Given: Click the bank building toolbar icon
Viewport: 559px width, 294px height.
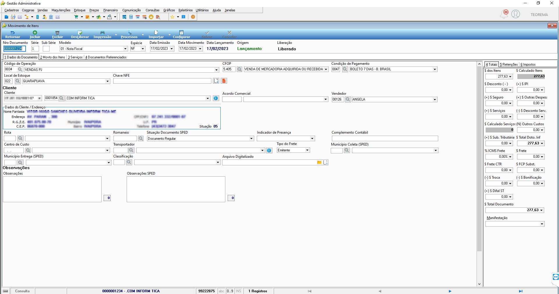Looking at the screenshot, I should click(51, 17).
